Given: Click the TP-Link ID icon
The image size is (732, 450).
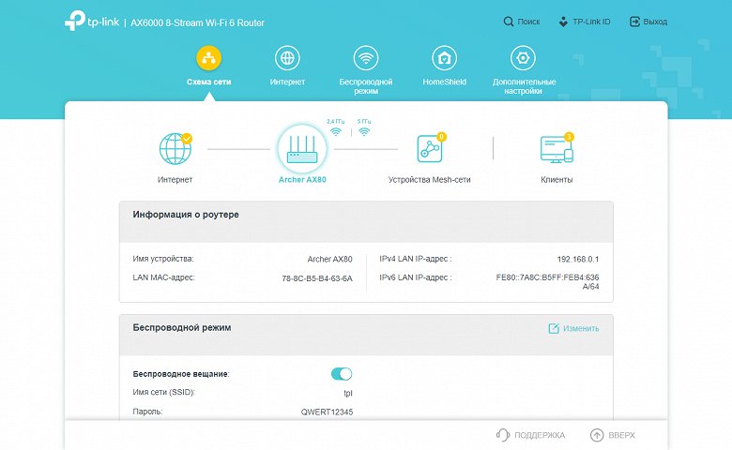Looking at the screenshot, I should coord(563,22).
